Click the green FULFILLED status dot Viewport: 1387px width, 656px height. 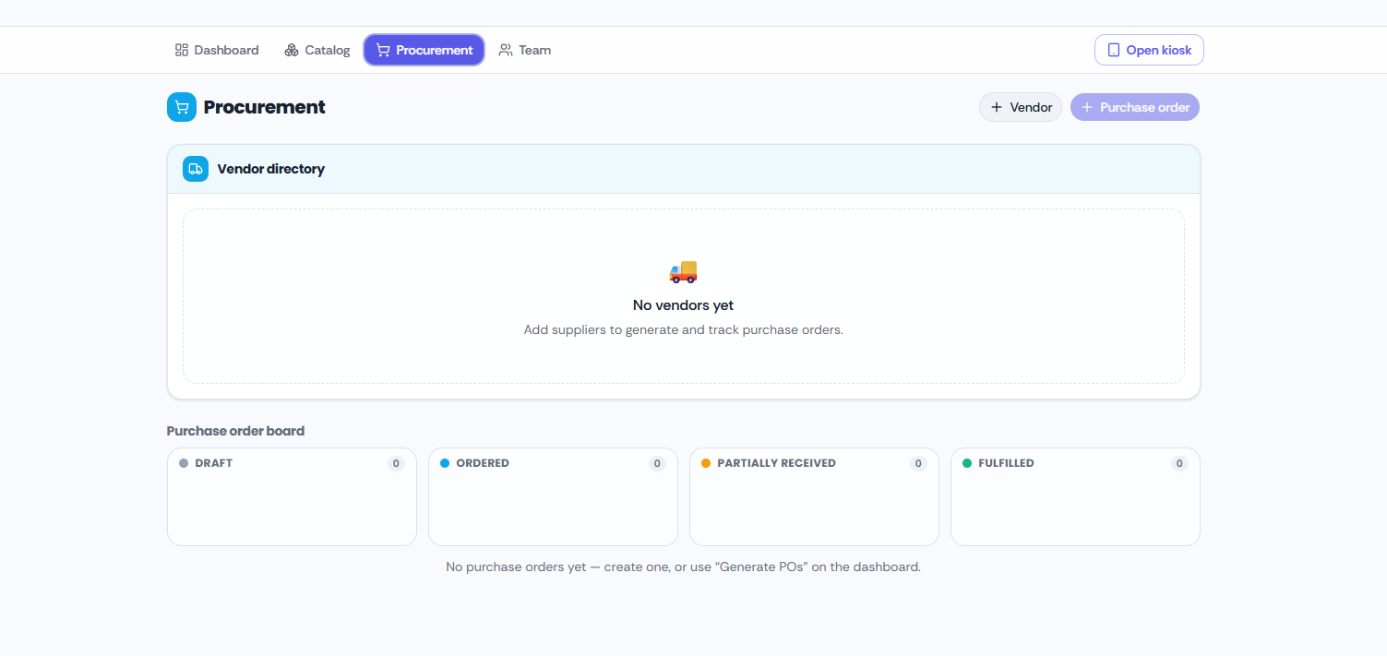[967, 463]
